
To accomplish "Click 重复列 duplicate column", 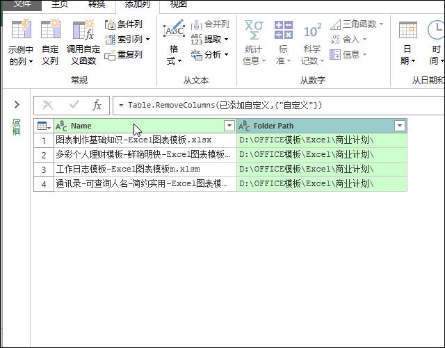I will (x=123, y=55).
